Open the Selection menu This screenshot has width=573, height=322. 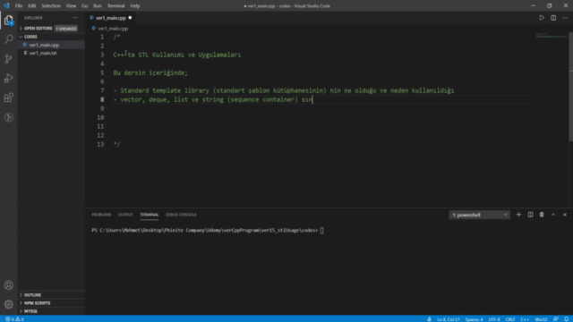[x=51, y=6]
